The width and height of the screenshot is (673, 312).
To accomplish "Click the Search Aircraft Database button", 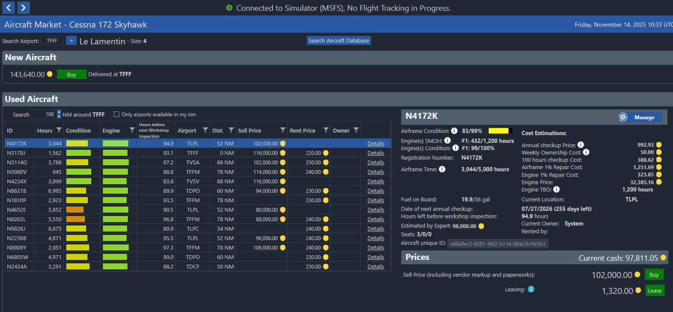I will click(x=338, y=40).
